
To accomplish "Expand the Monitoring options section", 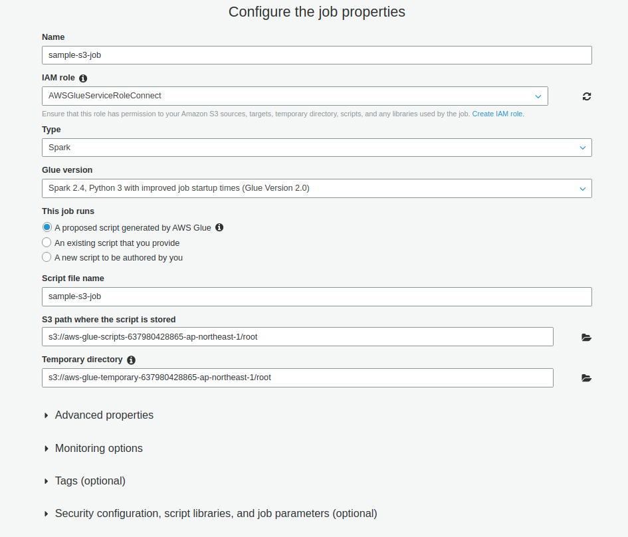I will pos(98,449).
